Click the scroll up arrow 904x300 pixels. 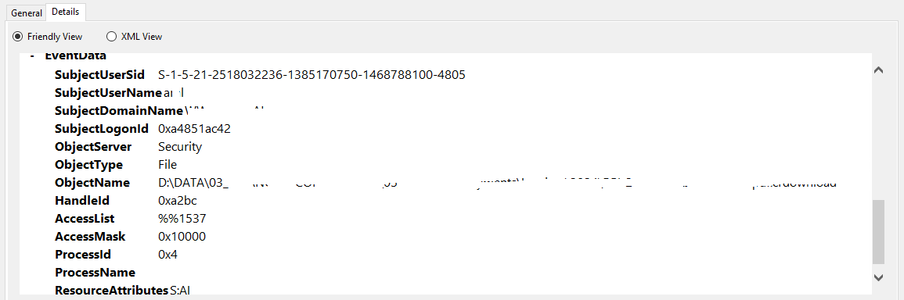tap(878, 70)
